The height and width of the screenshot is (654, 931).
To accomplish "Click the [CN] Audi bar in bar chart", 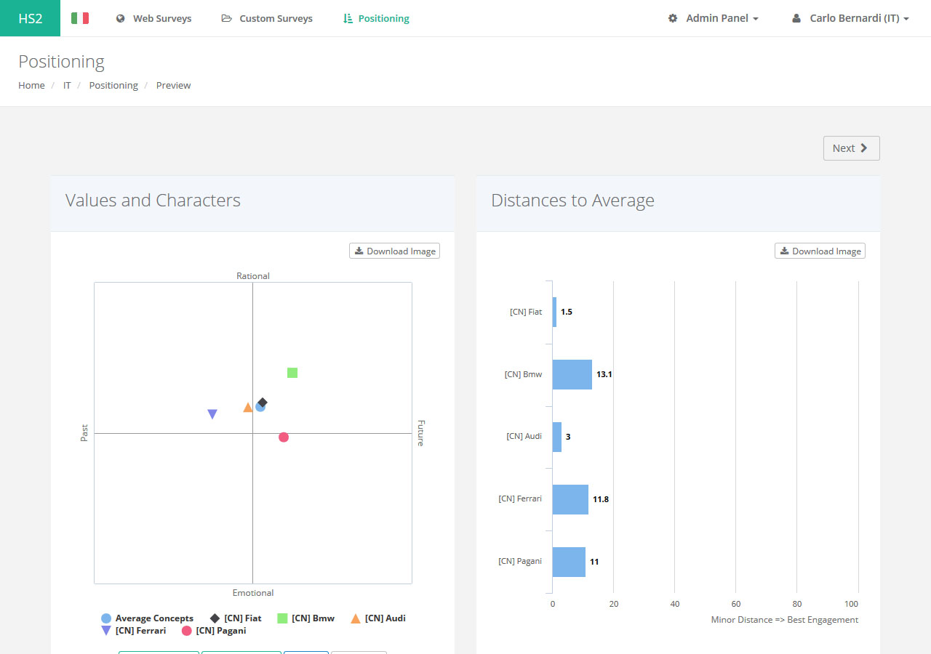I will coord(557,437).
